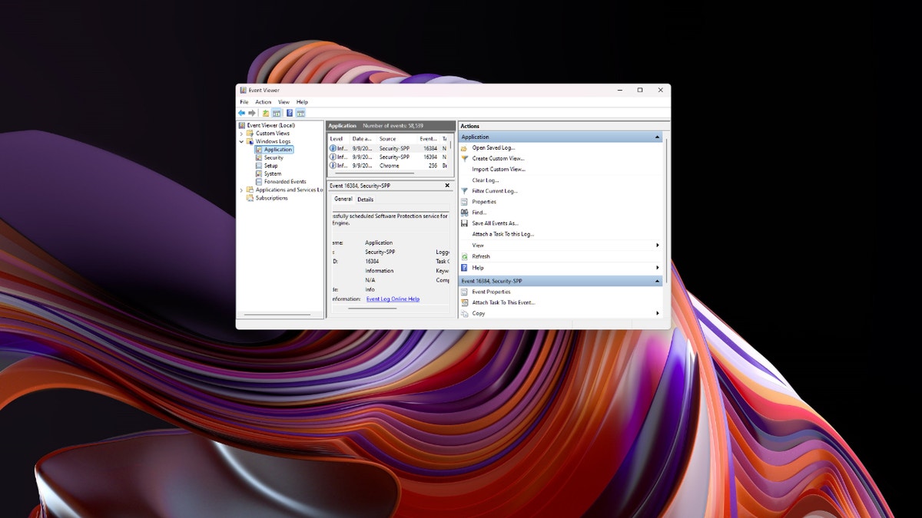Viewport: 922px width, 518px height.
Task: Collapse the Windows Logs tree node
Action: pos(241,141)
